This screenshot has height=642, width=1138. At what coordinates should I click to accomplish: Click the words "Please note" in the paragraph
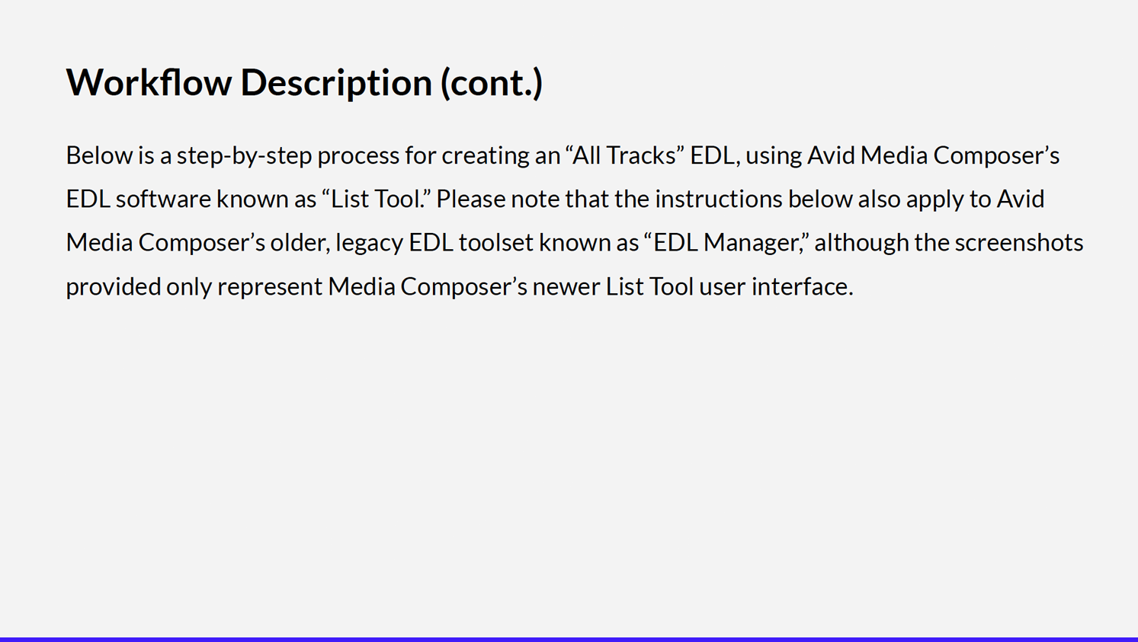(495, 199)
